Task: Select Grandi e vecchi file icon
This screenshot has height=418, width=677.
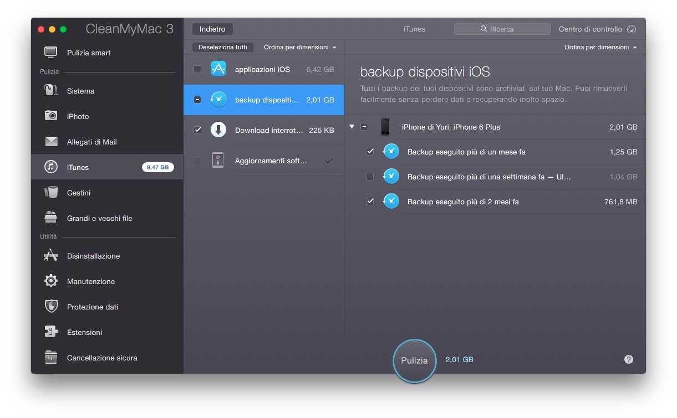Action: [x=51, y=218]
